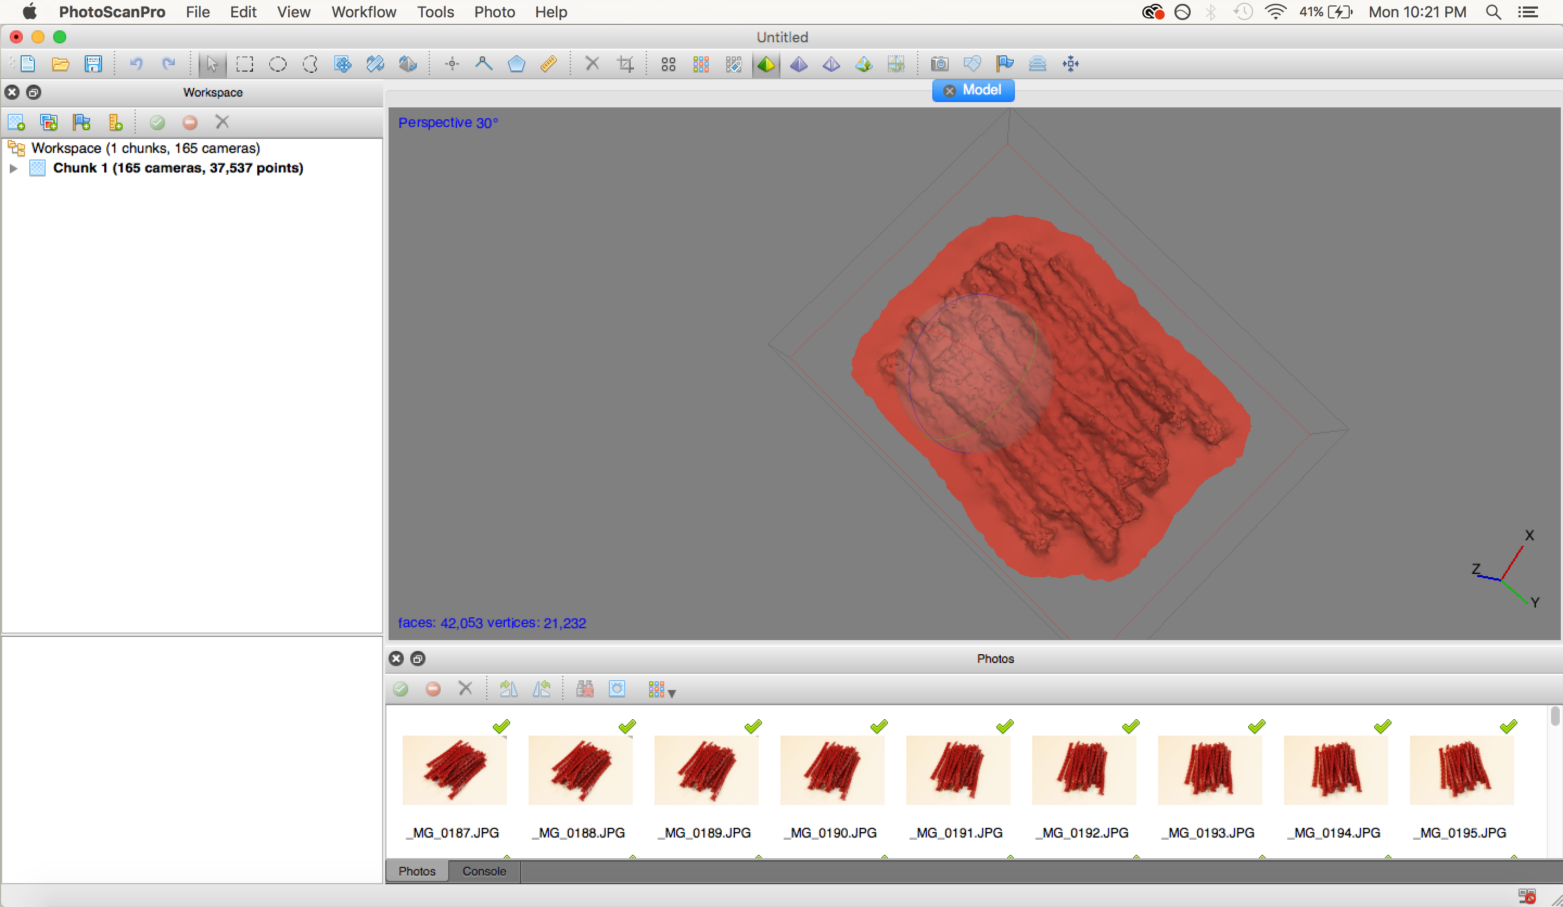
Task: Click the Photos pane vertical scrollbar
Action: [1554, 716]
